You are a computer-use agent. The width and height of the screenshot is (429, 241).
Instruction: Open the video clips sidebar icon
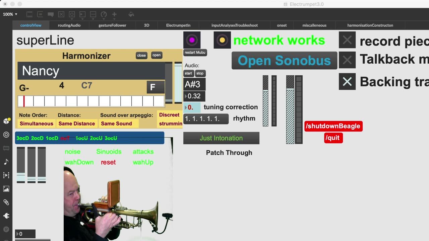[6, 175]
